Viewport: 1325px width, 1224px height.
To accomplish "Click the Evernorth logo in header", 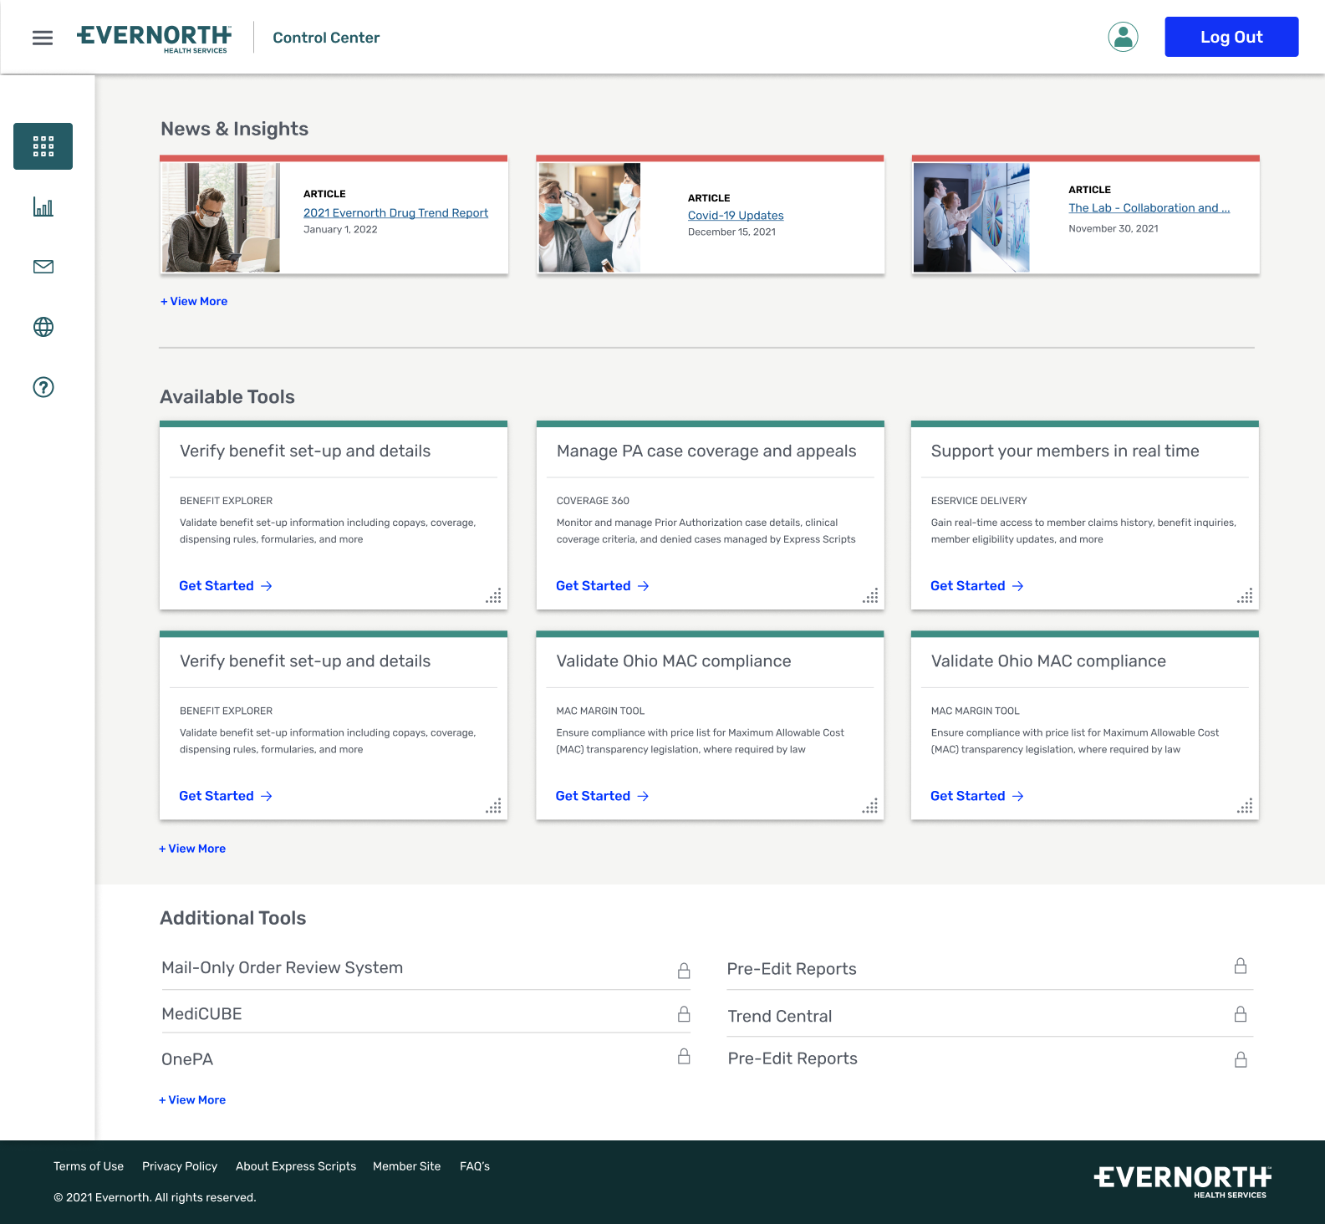I will pos(154,38).
